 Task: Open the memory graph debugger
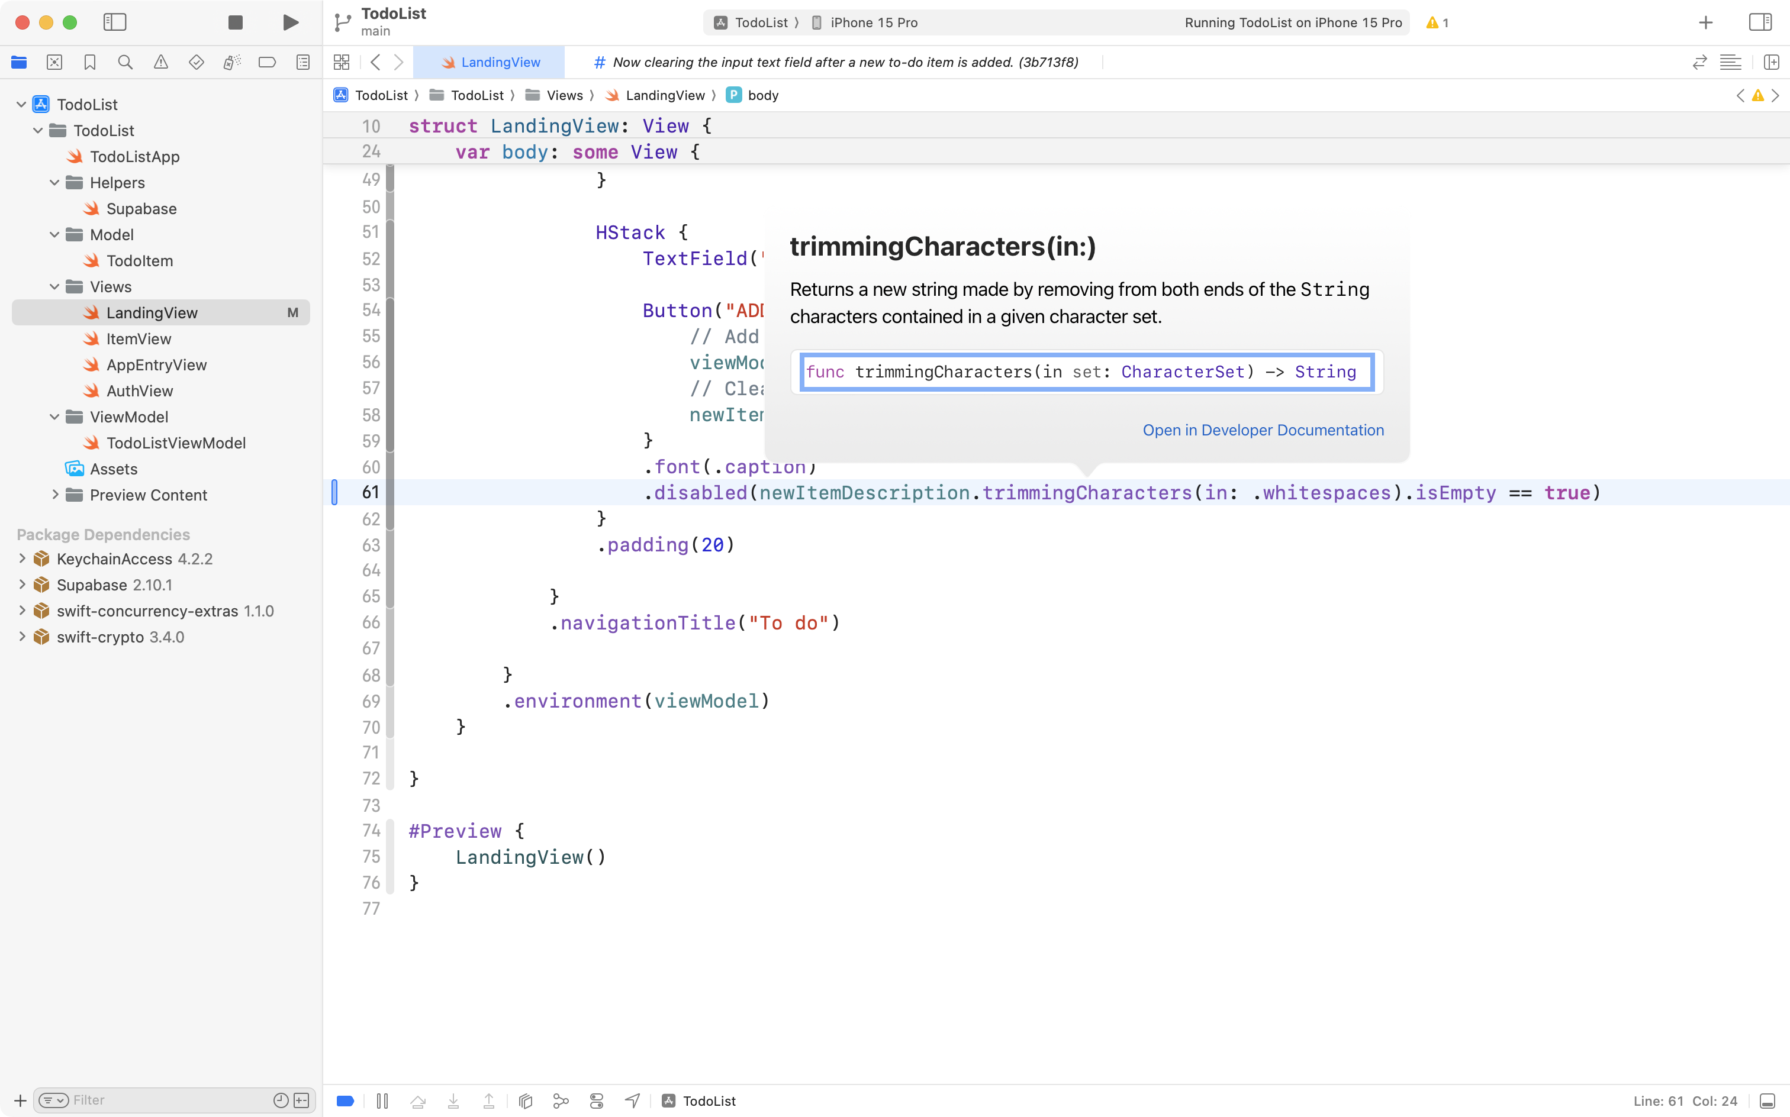point(561,1100)
